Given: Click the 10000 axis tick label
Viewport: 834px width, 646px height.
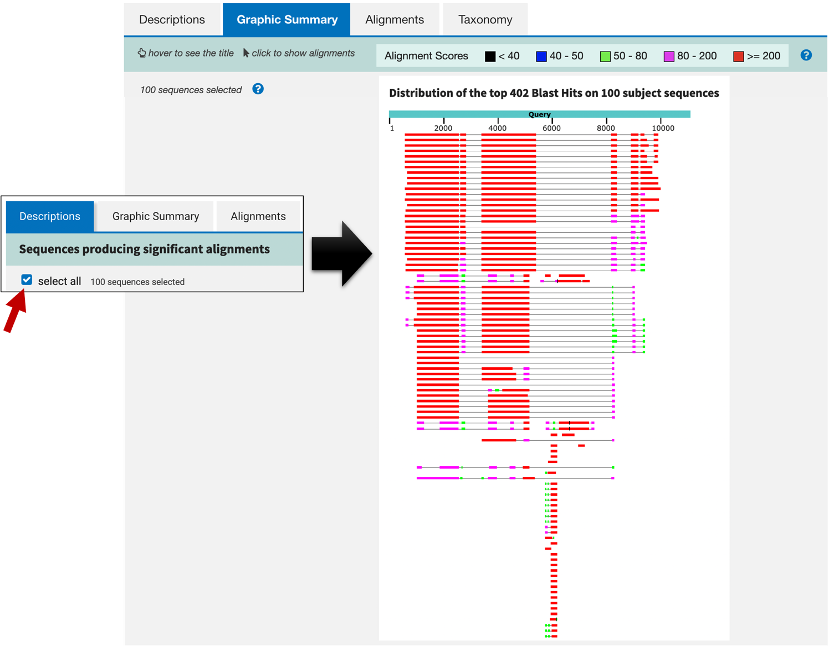Looking at the screenshot, I should pos(663,128).
